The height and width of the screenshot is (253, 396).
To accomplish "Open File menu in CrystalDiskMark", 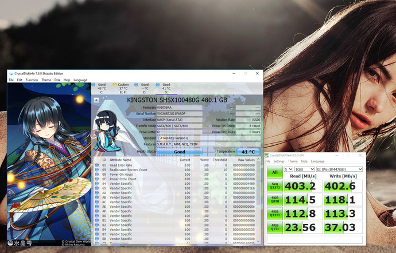I will 267,161.
